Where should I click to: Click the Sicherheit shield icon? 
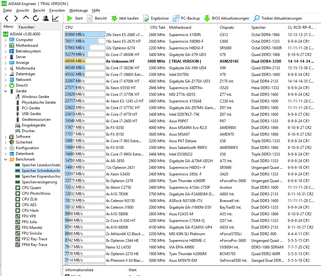(12, 142)
